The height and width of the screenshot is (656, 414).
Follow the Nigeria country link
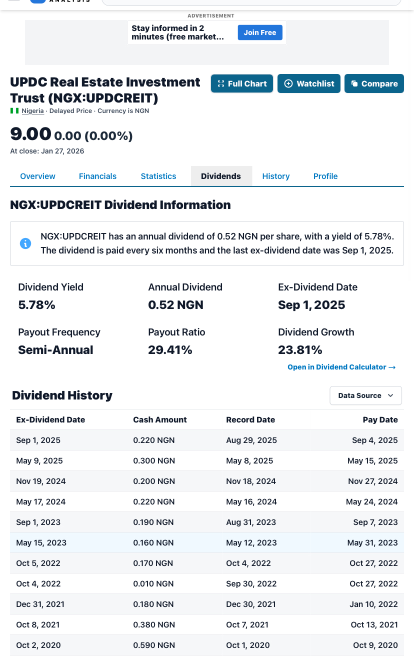pos(32,110)
